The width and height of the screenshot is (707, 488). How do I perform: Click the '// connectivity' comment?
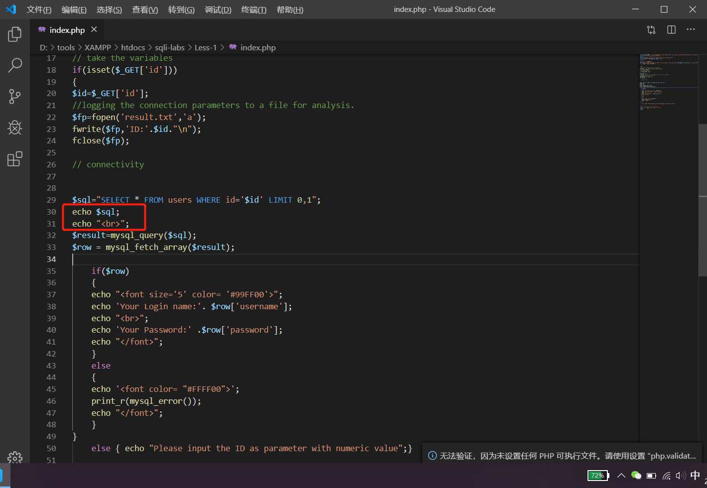(x=108, y=164)
